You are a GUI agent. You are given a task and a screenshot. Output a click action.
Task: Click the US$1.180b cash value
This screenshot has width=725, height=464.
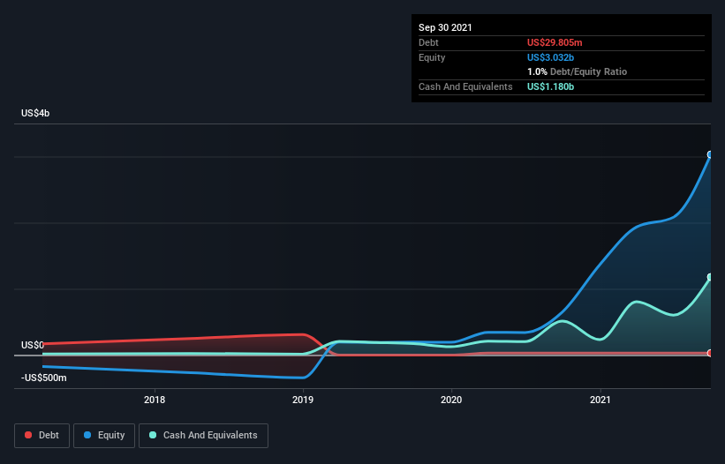click(x=550, y=86)
